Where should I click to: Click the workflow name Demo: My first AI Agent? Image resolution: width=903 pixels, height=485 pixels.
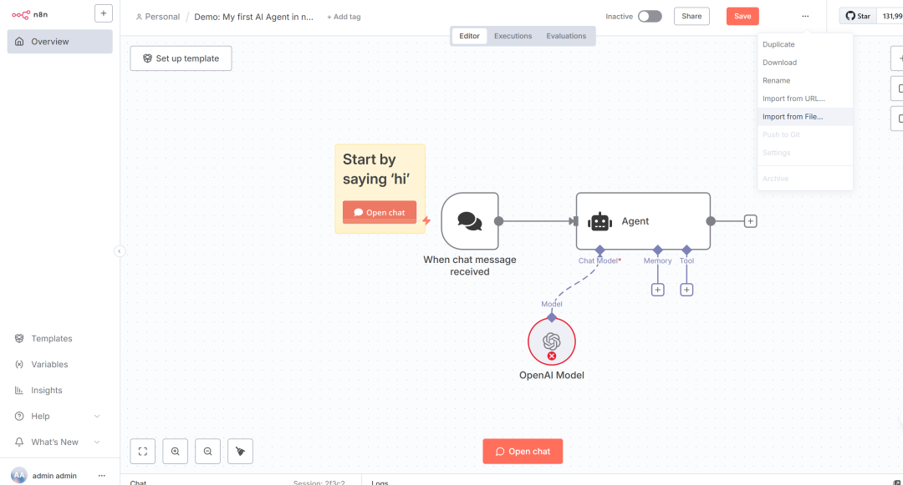[x=254, y=17]
